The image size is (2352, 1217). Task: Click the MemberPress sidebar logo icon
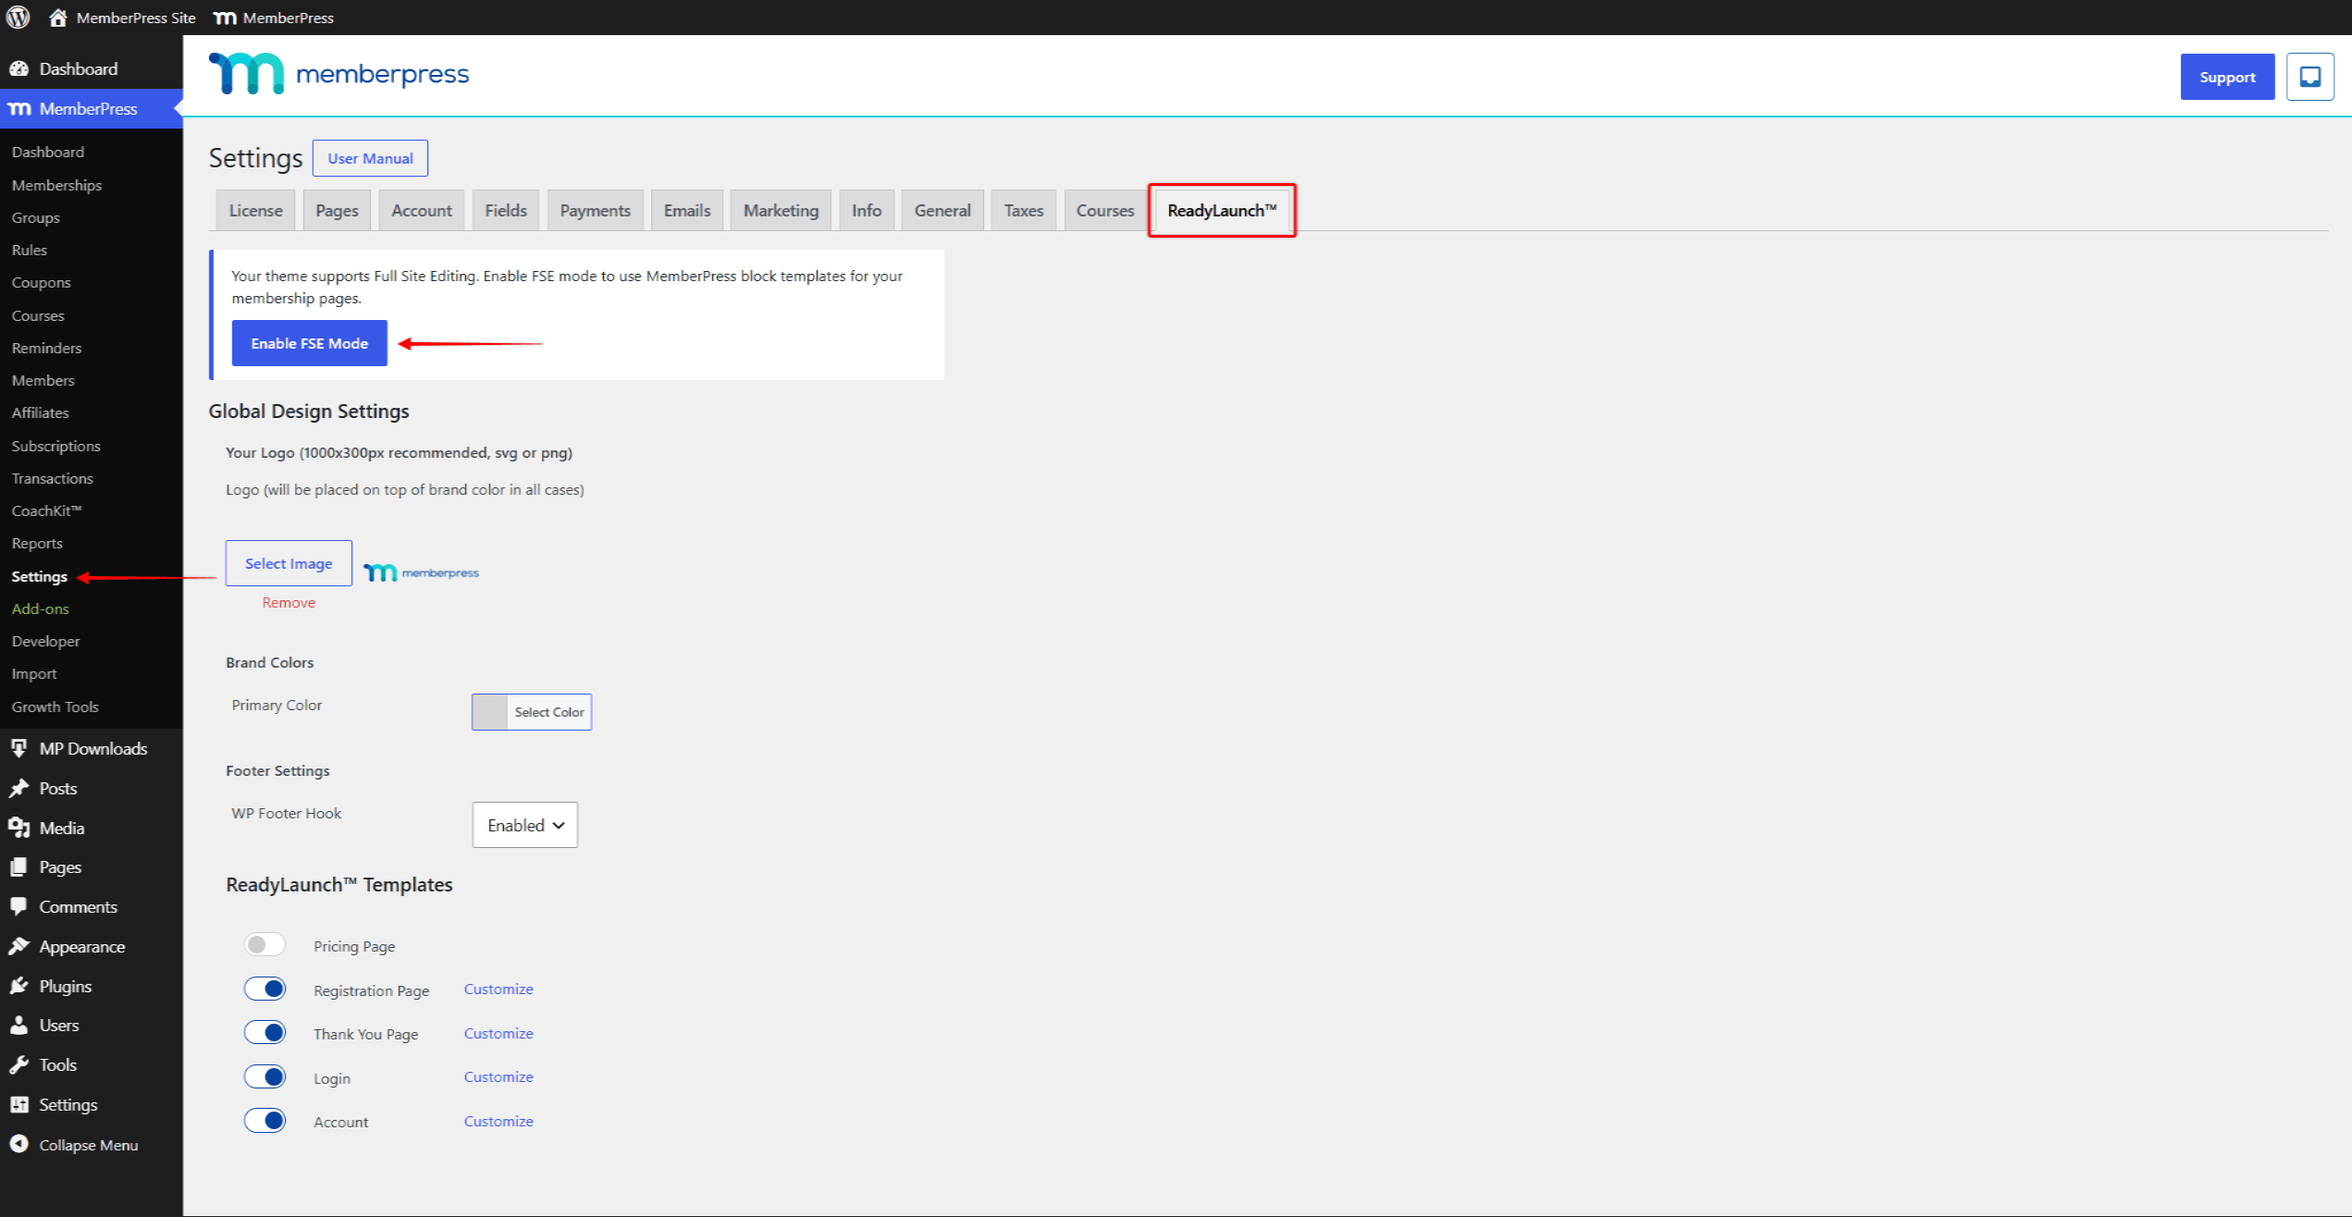[19, 109]
